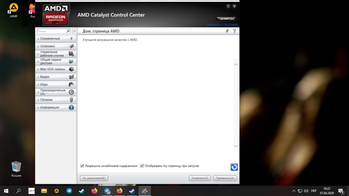
Task: Click the green pin icon in the Сохраненные row
Action: [71, 39]
